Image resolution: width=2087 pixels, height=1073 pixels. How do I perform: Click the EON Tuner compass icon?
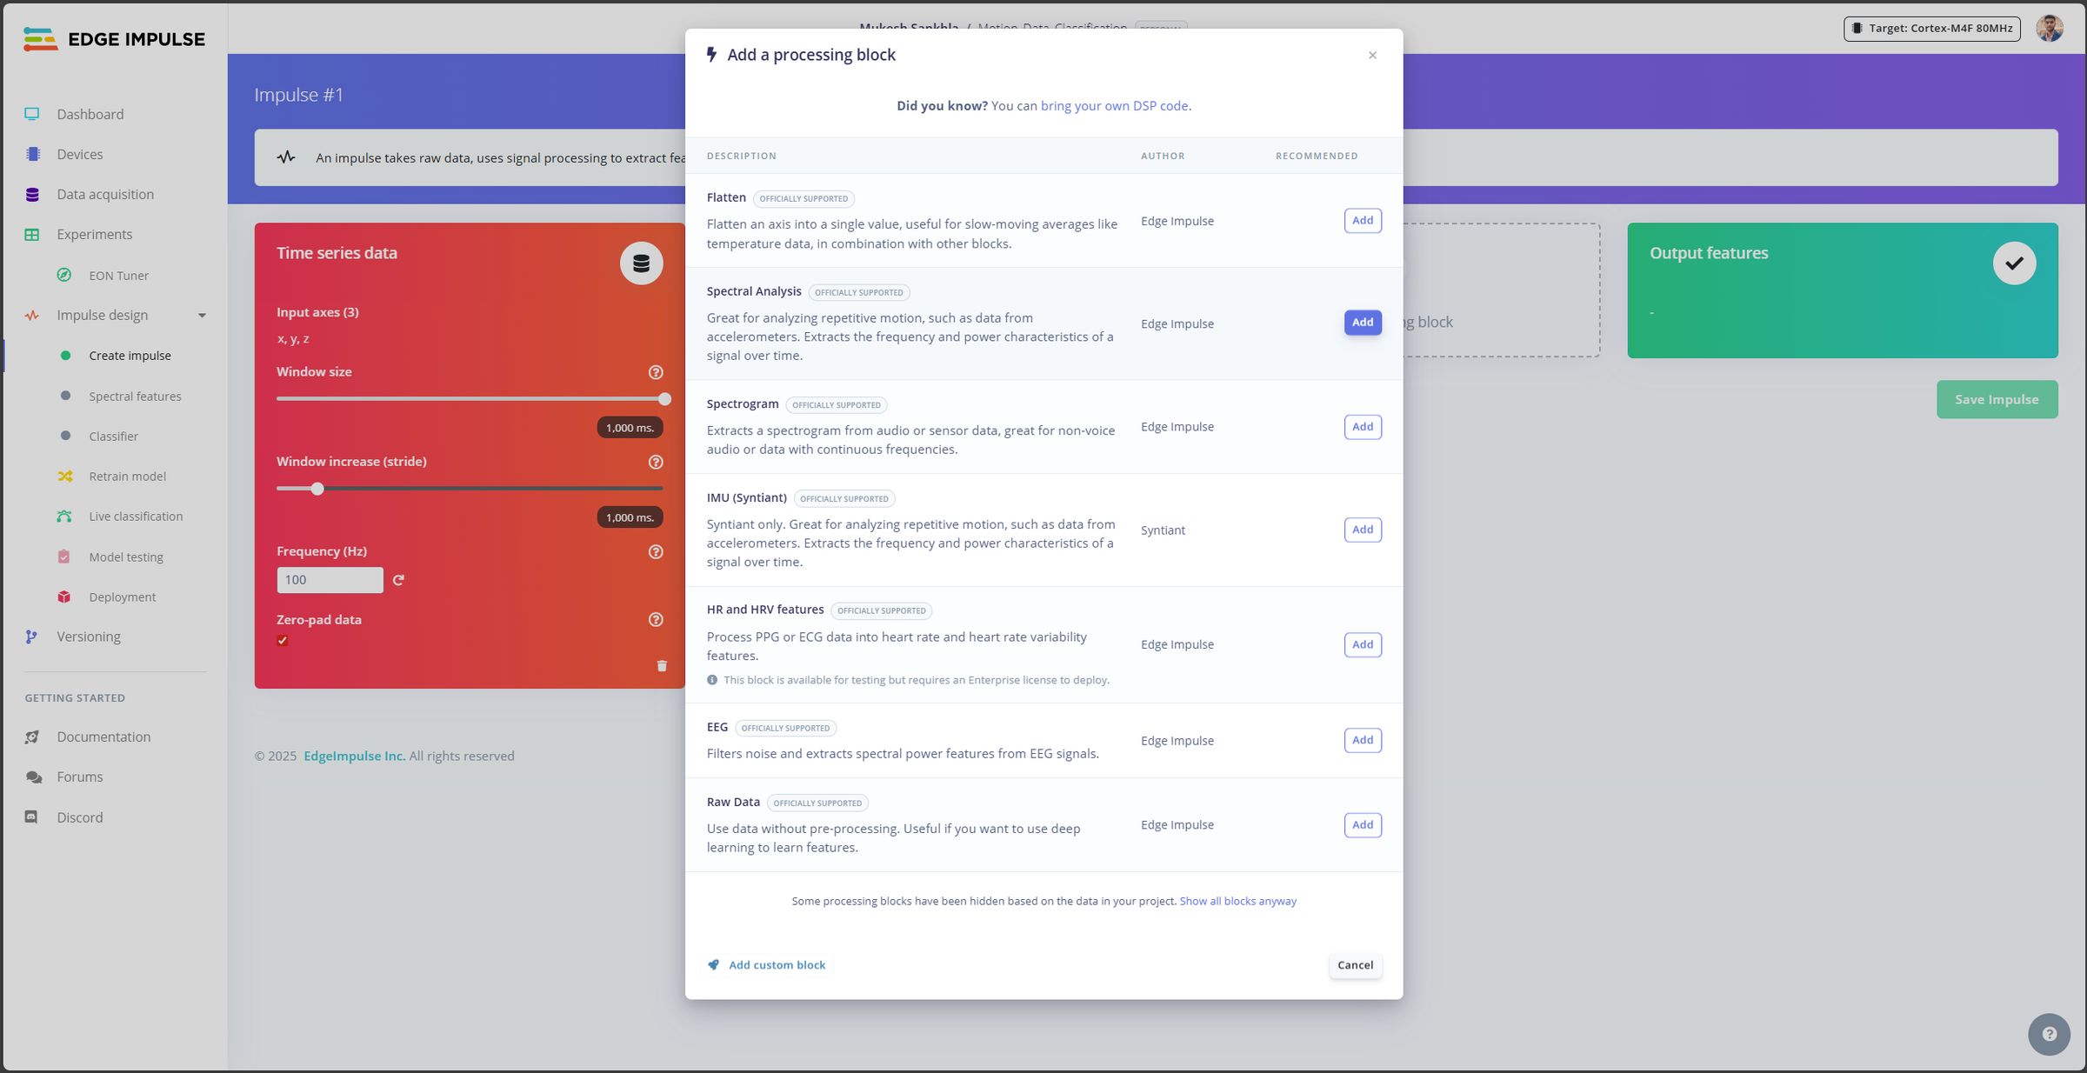[64, 275]
